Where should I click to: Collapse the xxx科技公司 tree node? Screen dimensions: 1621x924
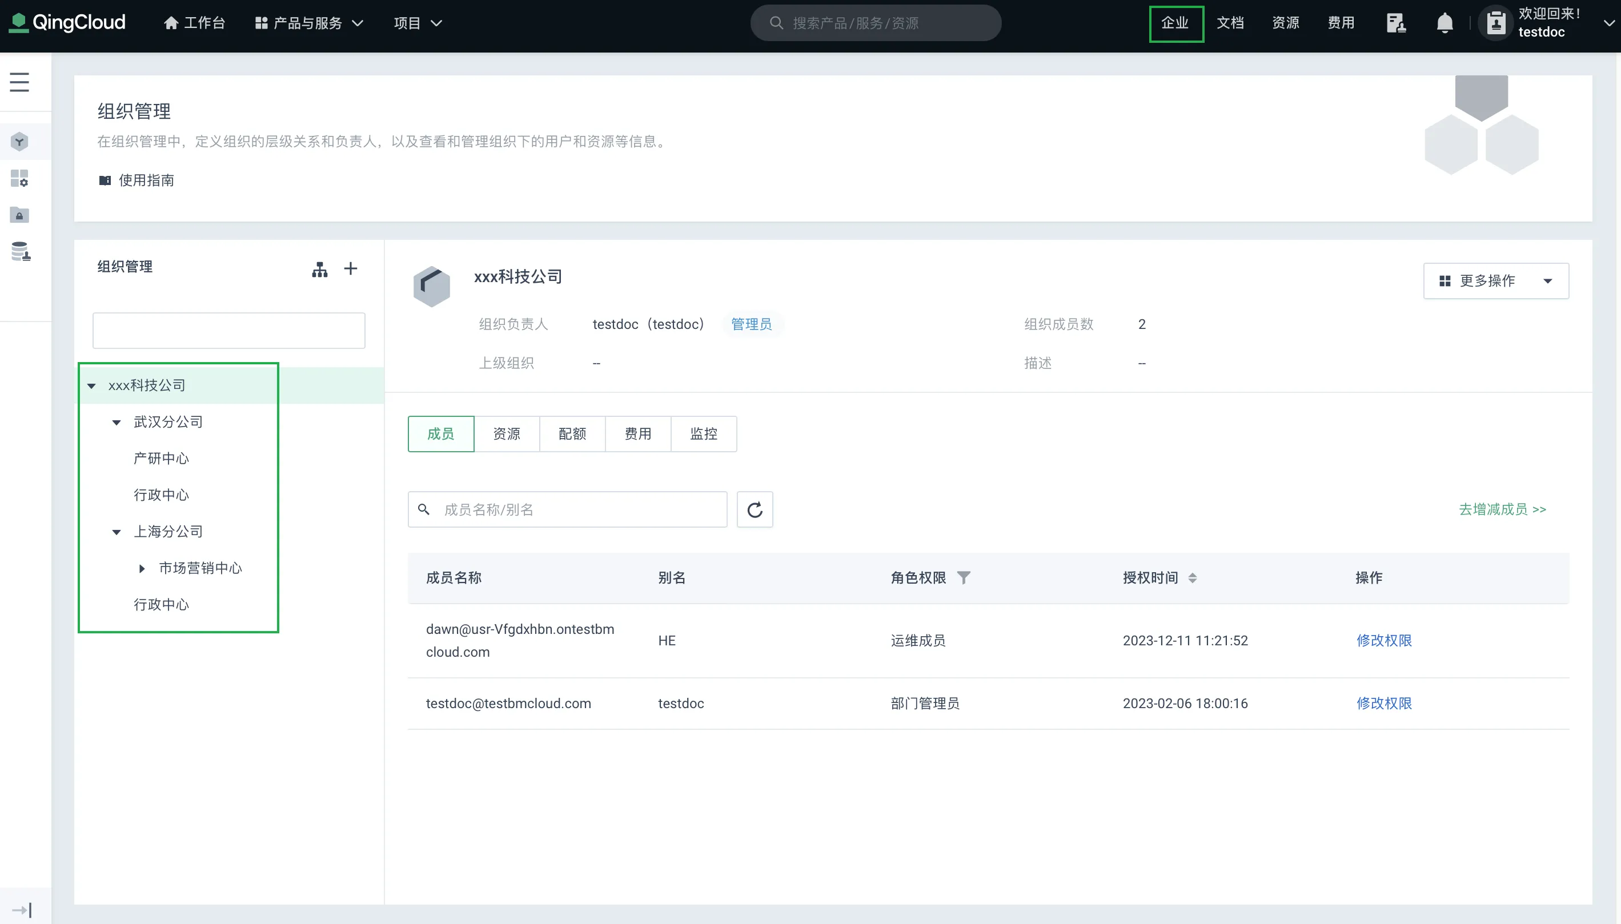(91, 385)
